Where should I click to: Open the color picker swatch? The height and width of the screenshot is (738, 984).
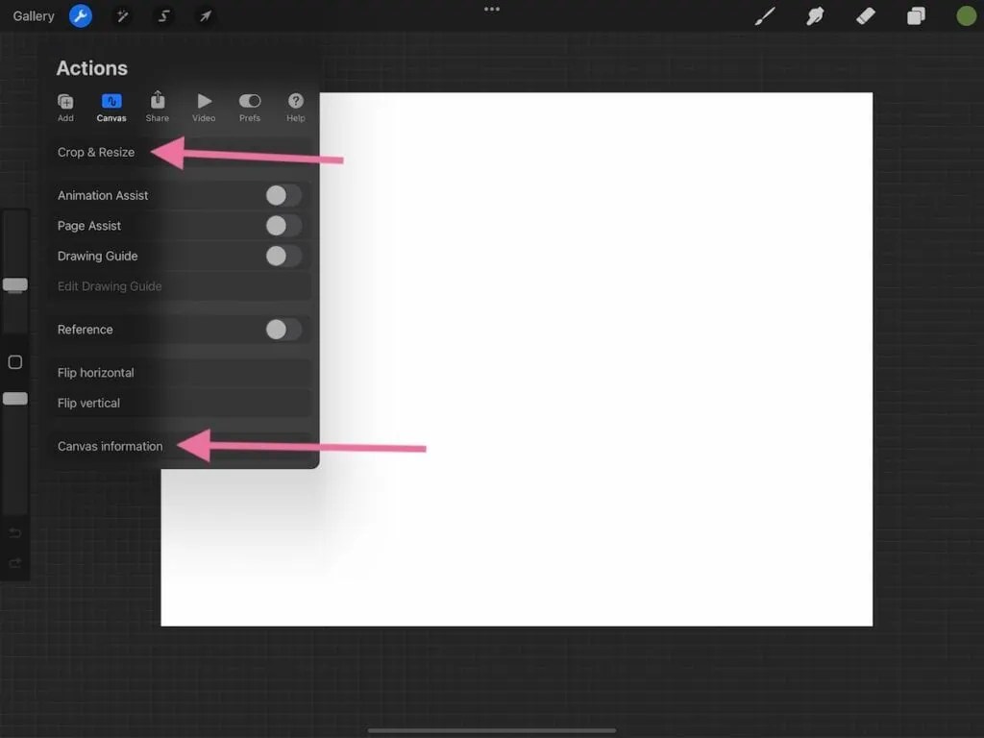(966, 15)
